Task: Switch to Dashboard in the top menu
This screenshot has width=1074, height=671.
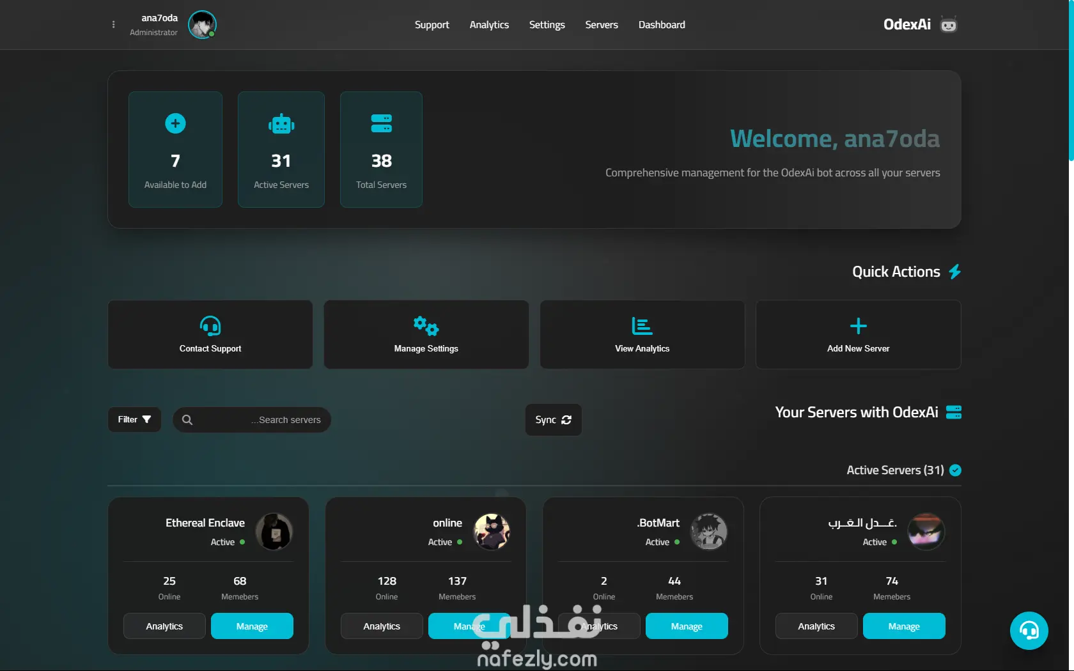Action: click(662, 25)
